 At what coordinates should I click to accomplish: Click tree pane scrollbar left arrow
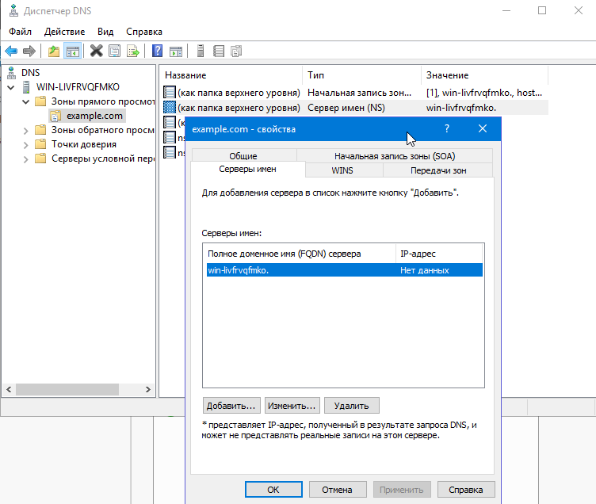point(9,389)
